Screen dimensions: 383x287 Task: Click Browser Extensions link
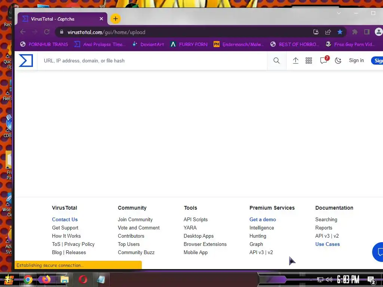pos(205,244)
